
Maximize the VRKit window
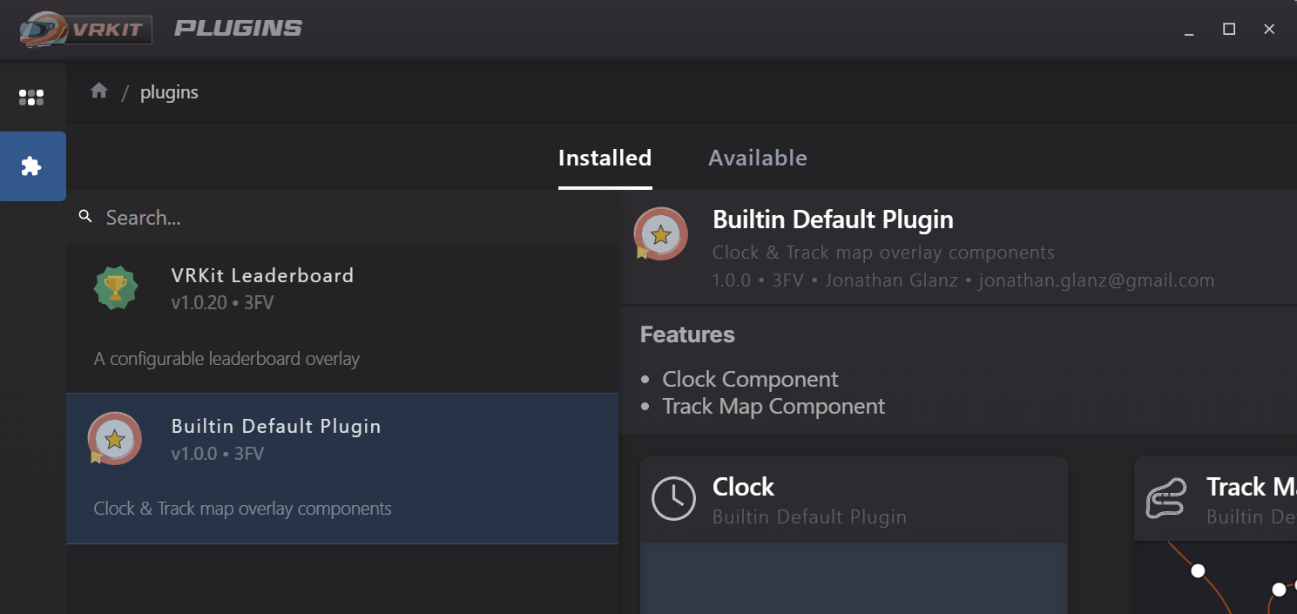[x=1229, y=30]
